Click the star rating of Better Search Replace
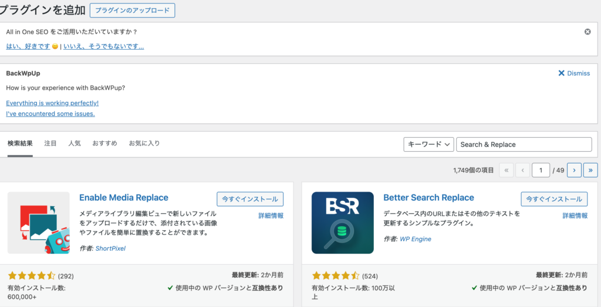The image size is (601, 307). click(x=335, y=275)
